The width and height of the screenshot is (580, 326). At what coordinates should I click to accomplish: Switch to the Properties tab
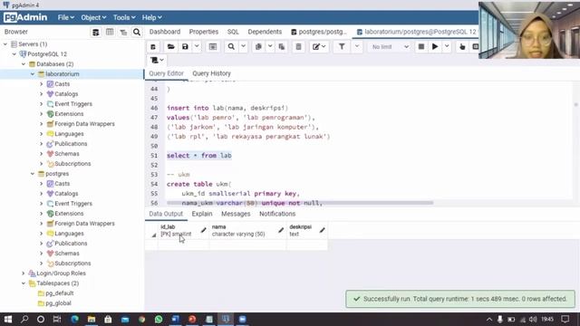pyautogui.click(x=203, y=32)
